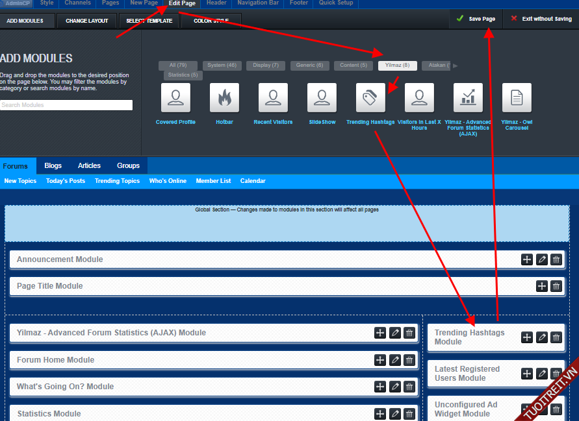This screenshot has height=421, width=579.
Task: Click the Save Page button
Action: (476, 19)
